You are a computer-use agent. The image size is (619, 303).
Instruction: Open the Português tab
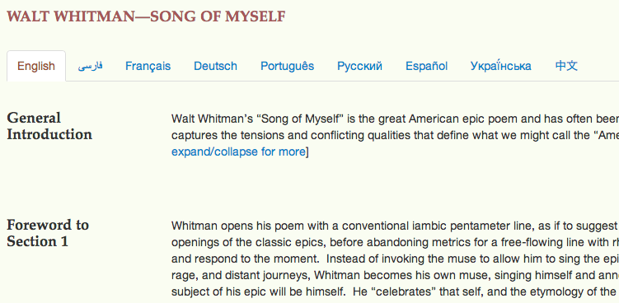pos(288,66)
